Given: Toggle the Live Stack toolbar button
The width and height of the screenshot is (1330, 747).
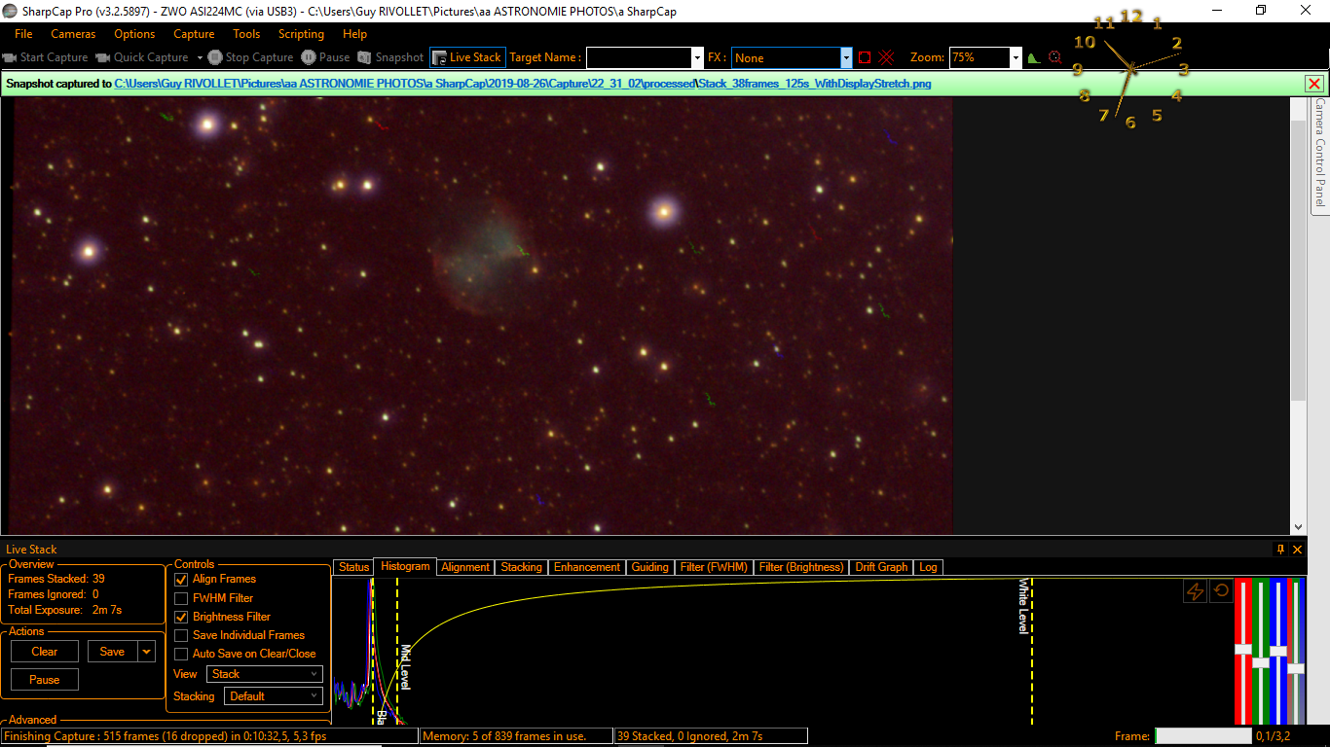Looking at the screenshot, I should [x=468, y=57].
